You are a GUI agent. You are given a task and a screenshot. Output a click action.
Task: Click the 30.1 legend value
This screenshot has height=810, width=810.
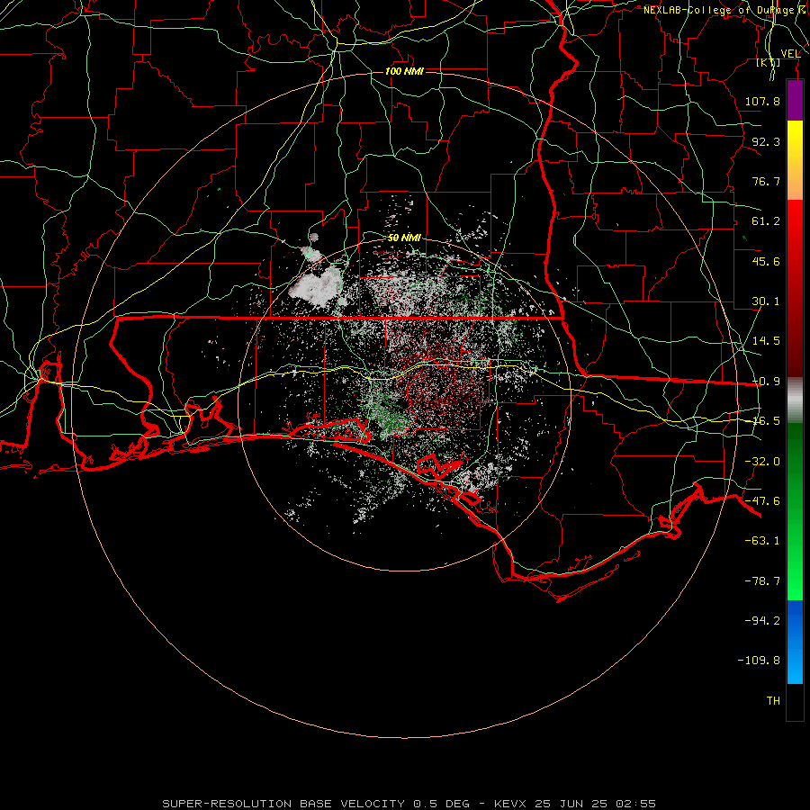766,301
